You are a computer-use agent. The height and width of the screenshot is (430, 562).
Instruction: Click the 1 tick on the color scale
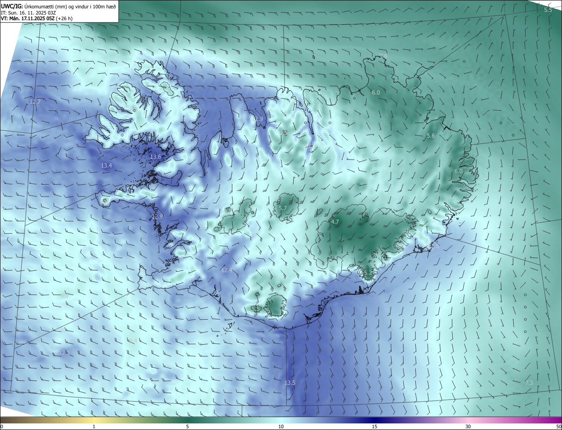coord(94,426)
